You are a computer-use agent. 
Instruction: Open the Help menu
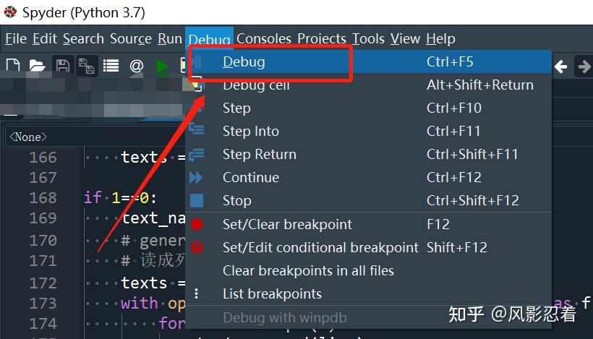[x=440, y=39]
